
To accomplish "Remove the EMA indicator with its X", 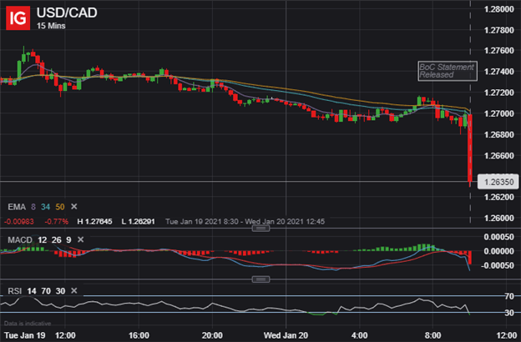I will tap(74, 207).
